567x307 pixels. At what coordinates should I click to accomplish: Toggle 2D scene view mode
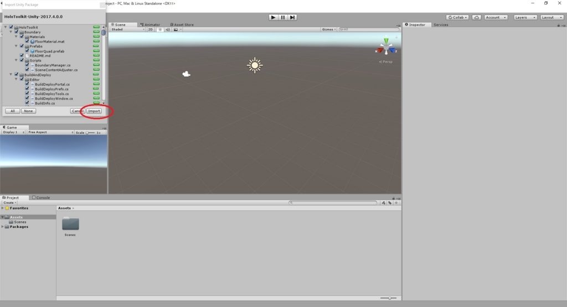click(151, 29)
